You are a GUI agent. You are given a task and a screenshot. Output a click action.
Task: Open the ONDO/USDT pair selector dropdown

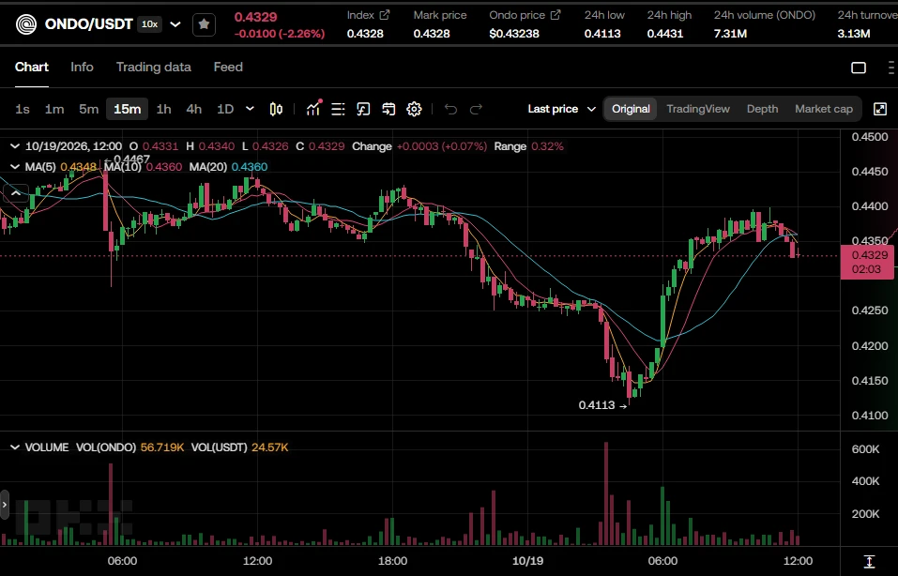[175, 24]
